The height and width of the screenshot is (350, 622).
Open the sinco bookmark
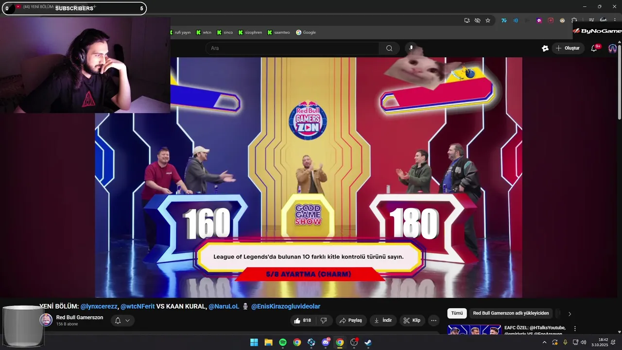(x=225, y=33)
